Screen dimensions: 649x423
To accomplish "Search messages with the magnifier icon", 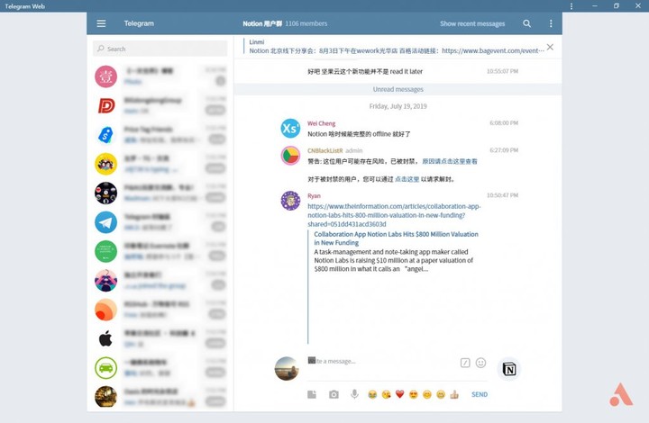I will (x=526, y=23).
